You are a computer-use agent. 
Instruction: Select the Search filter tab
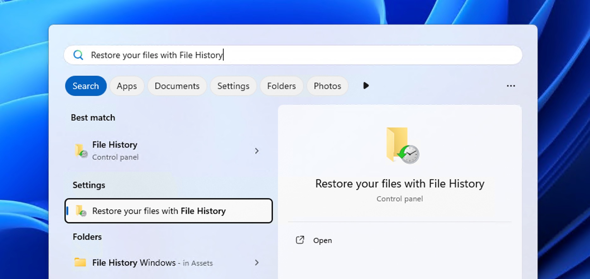(86, 86)
